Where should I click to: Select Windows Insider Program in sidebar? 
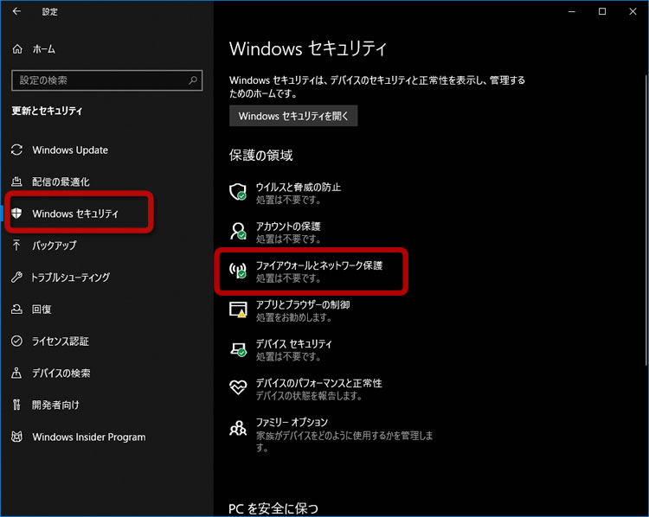click(89, 437)
